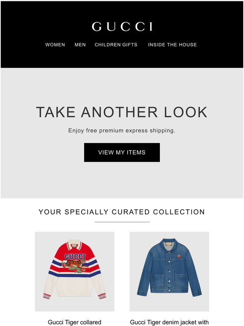
Task: Click the TAKE ANOTHER LOOK headline
Action: pyautogui.click(x=122, y=112)
